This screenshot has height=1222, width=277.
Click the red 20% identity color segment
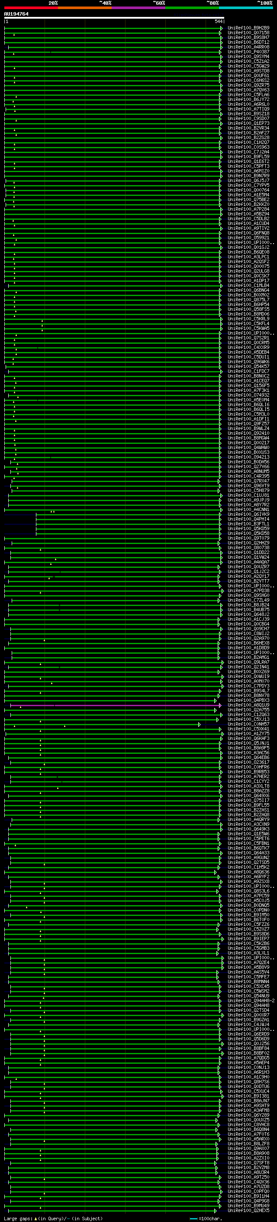point(31,8)
